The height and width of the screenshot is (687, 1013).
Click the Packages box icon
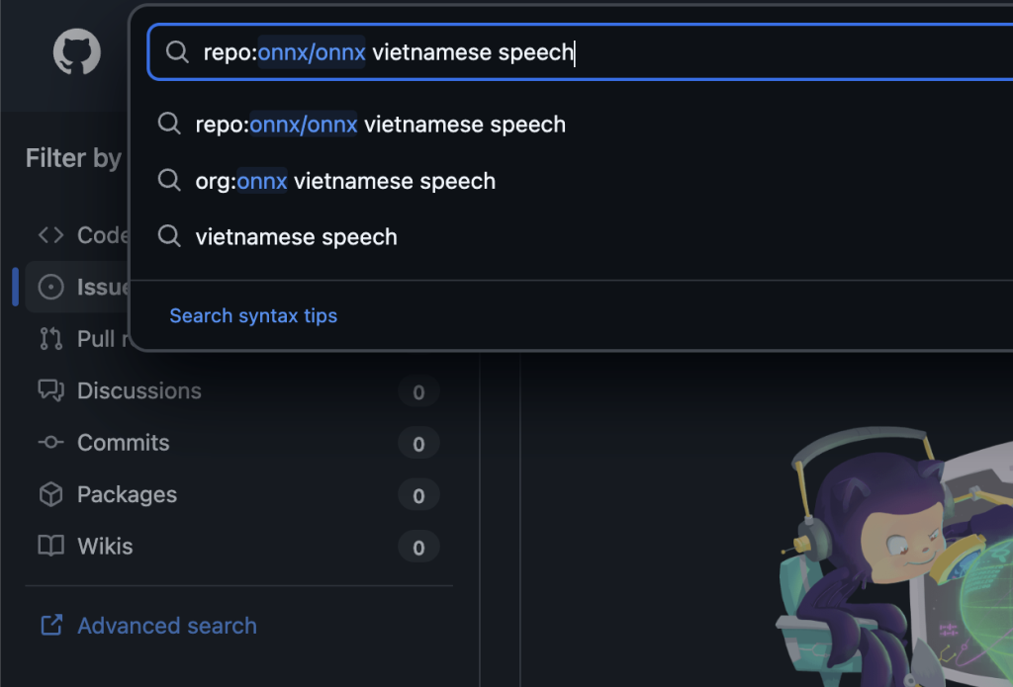click(x=50, y=494)
